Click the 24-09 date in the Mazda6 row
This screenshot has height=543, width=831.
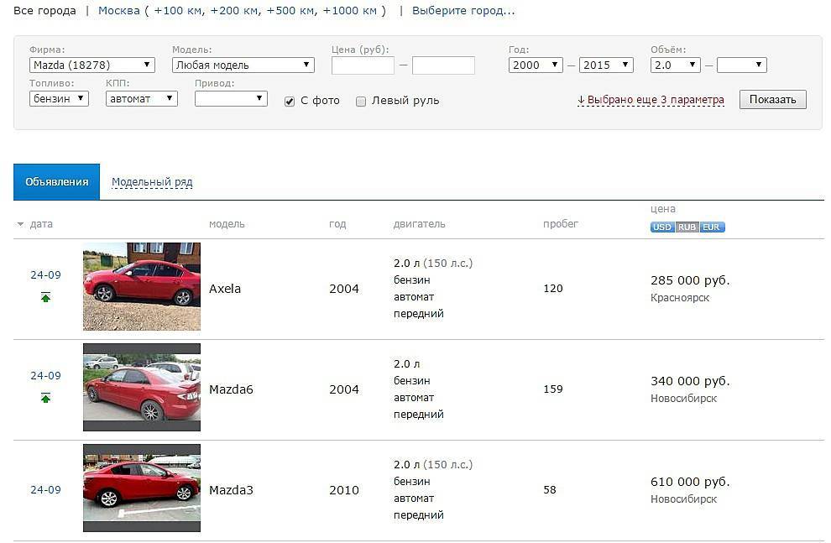[45, 376]
